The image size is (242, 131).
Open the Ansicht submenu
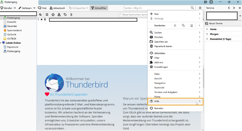pos(175,78)
